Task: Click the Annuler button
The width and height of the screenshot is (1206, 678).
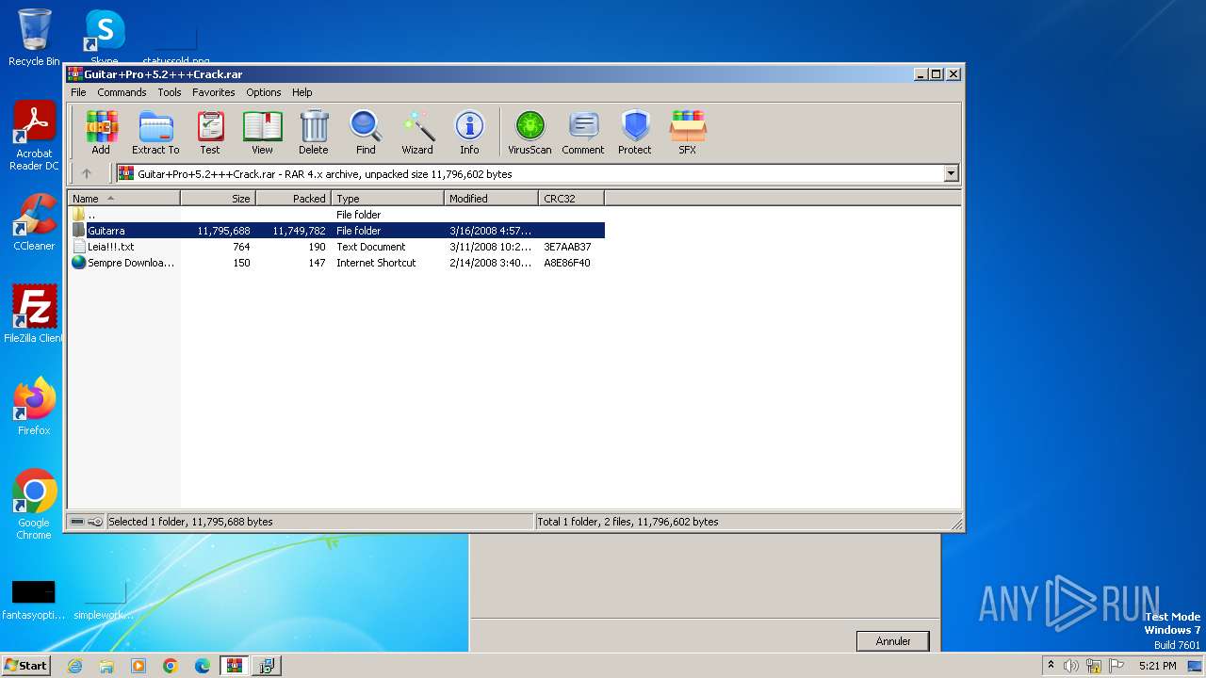Action: pos(892,641)
